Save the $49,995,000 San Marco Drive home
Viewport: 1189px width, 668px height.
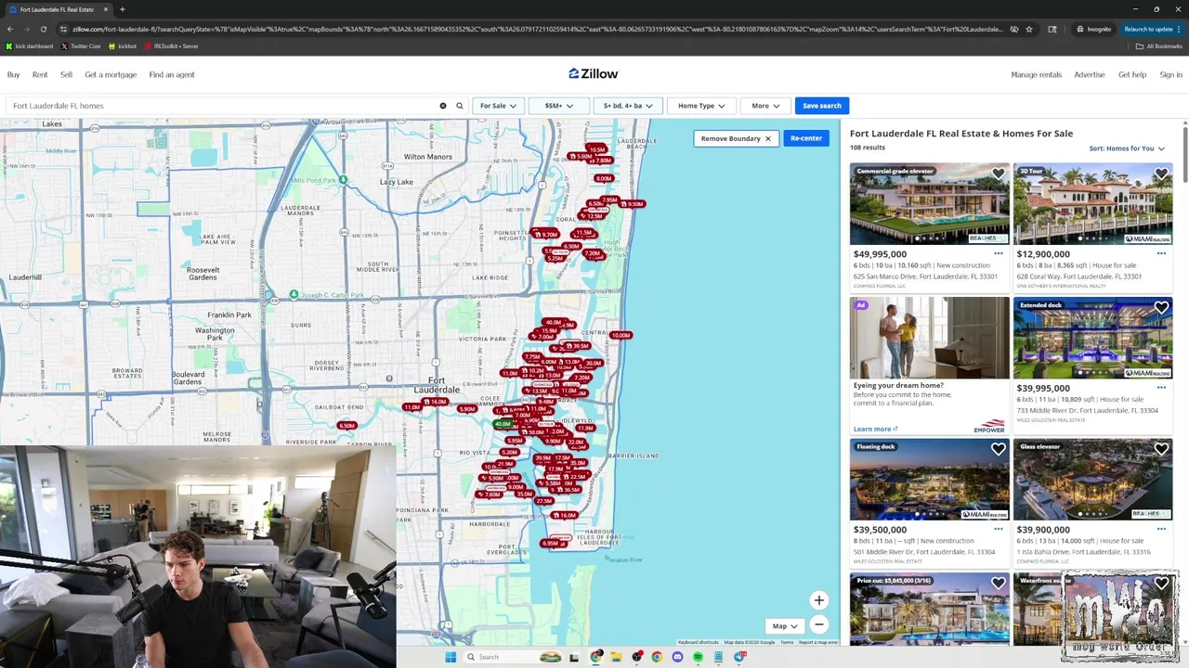pyautogui.click(x=998, y=173)
